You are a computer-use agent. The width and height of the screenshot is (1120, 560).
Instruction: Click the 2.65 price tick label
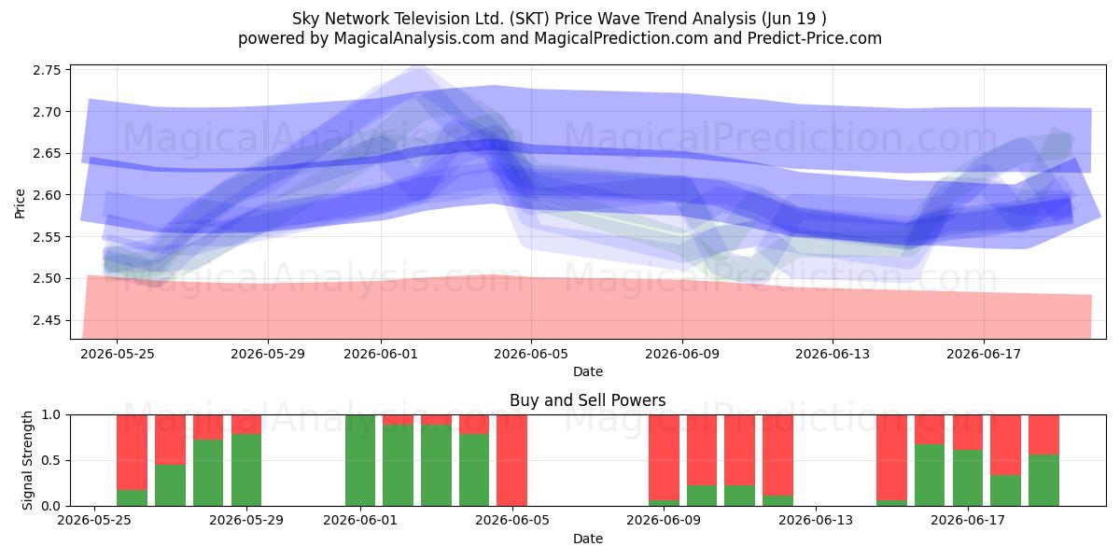tap(47, 153)
